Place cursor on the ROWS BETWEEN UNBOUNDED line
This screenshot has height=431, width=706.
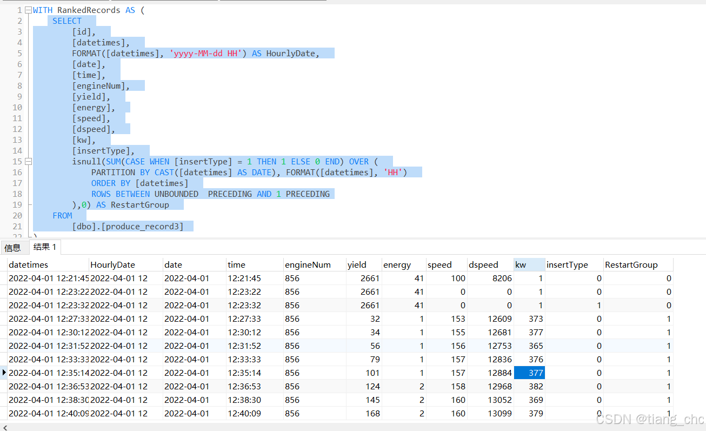click(210, 194)
